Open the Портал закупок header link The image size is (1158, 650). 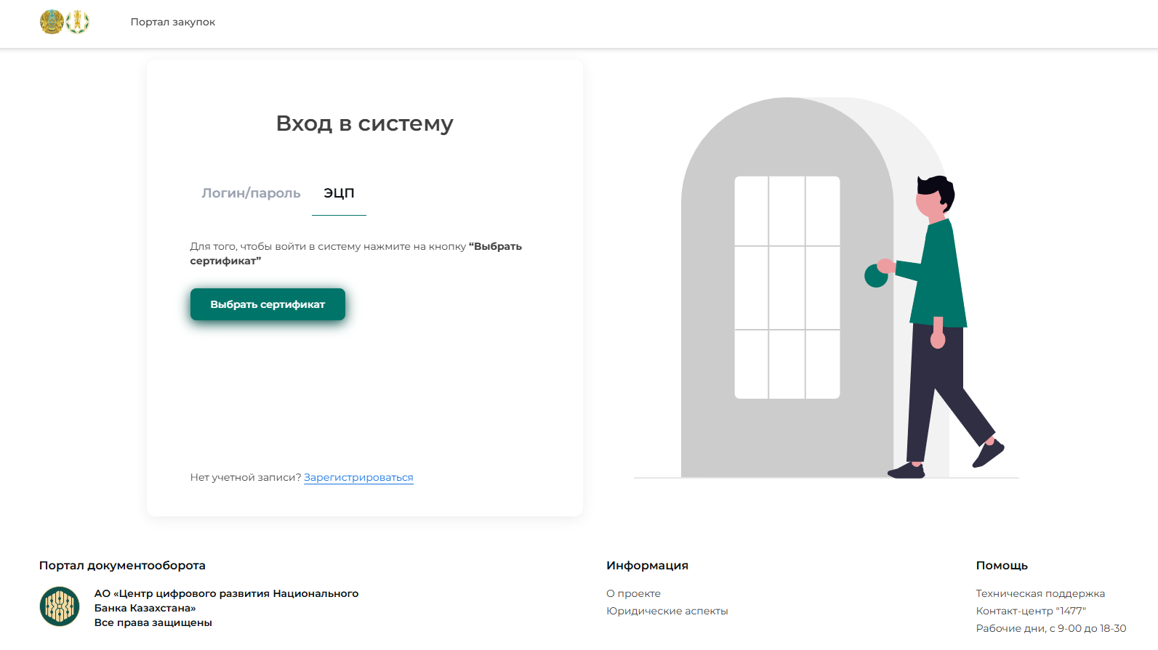173,22
